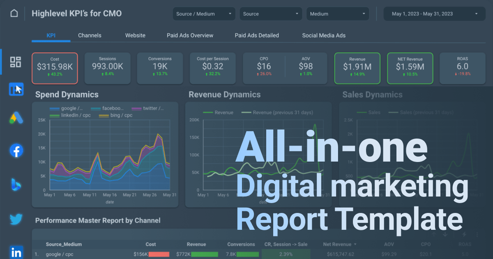This screenshot has width=493, height=259.
Task: Open the cursor click sidebar icon
Action: click(x=16, y=90)
